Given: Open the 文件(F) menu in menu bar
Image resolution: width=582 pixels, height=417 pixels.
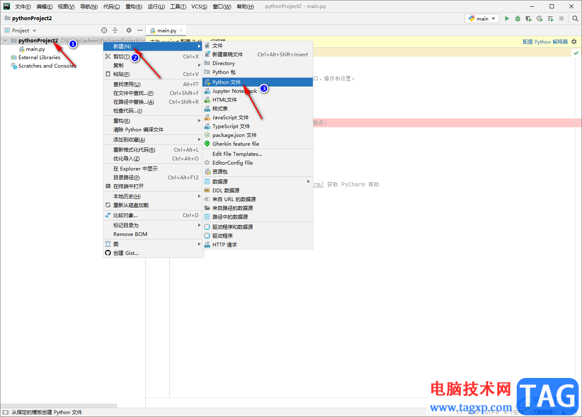Looking at the screenshot, I should tap(23, 6).
